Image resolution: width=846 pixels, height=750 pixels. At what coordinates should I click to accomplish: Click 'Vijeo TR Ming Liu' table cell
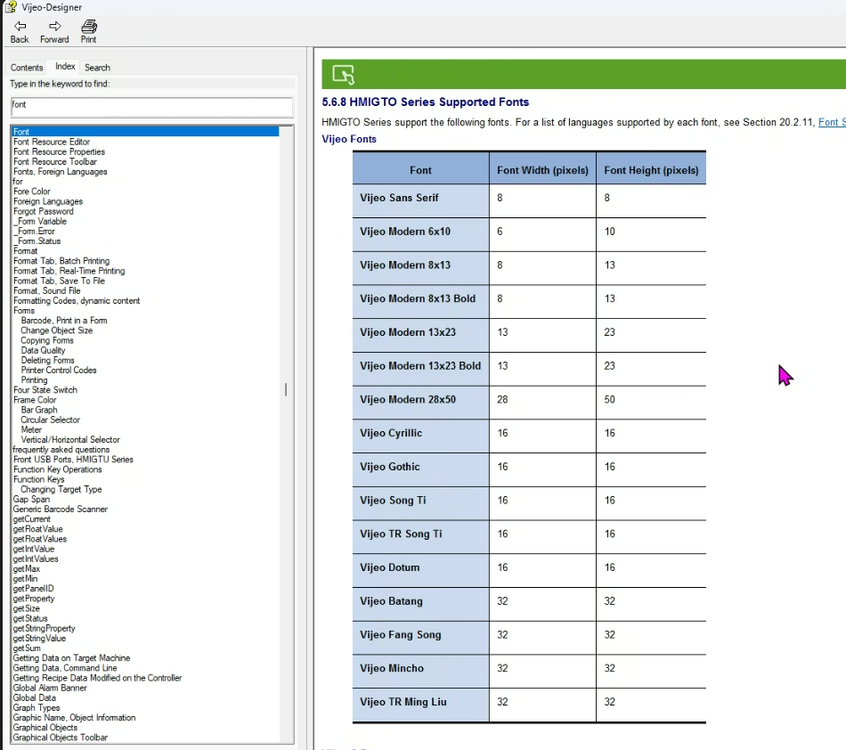click(421, 705)
